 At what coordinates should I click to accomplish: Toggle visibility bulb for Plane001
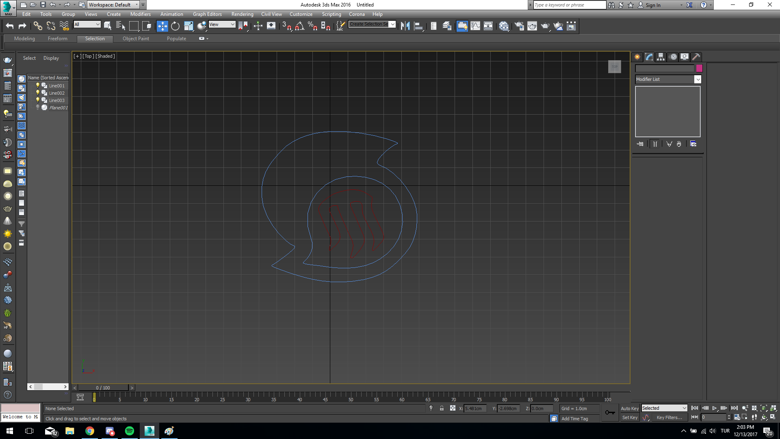click(38, 107)
